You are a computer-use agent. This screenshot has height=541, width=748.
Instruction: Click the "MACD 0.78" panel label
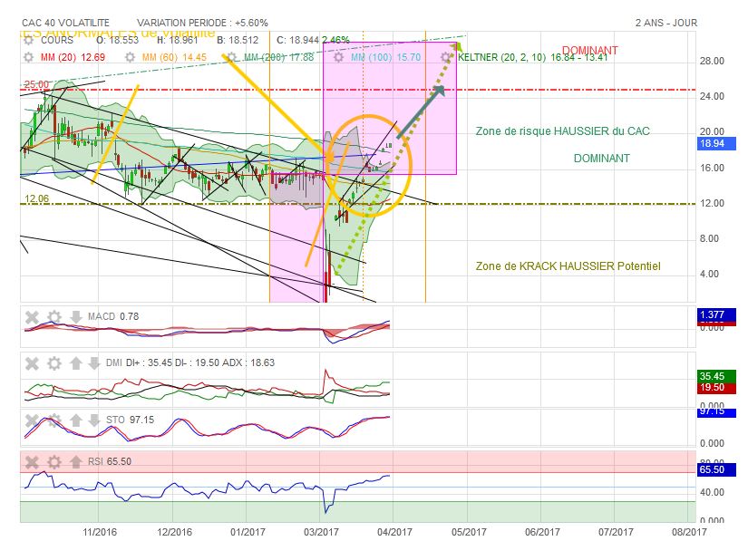(113, 317)
